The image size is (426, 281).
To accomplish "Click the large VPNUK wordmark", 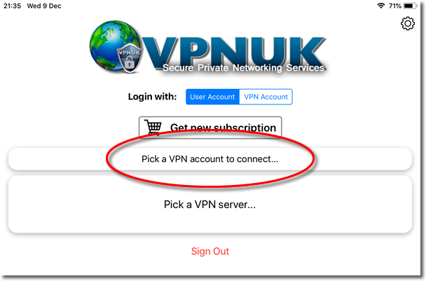I will coord(233,53).
